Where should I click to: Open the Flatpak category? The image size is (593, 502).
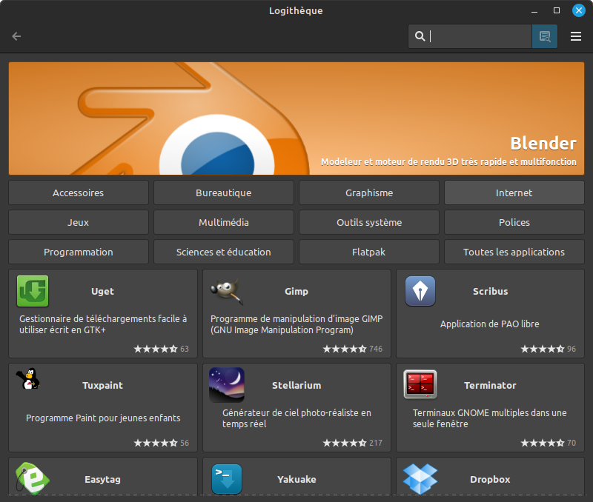(369, 252)
